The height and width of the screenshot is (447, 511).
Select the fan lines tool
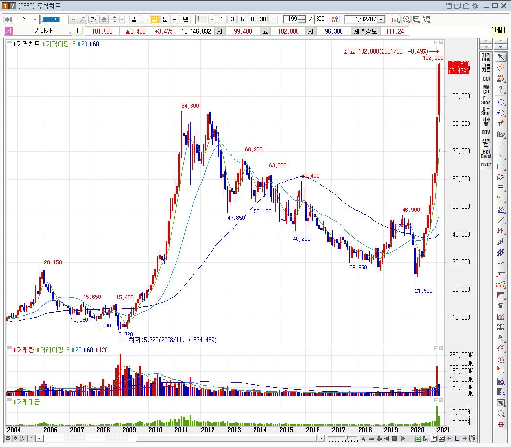pyautogui.click(x=501, y=209)
